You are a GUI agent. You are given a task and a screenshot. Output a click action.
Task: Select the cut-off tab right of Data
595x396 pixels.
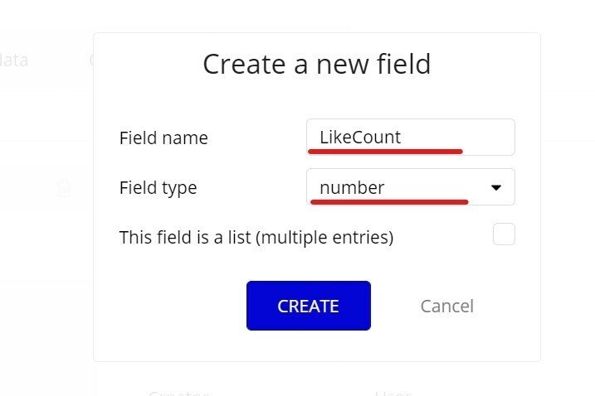tap(91, 60)
